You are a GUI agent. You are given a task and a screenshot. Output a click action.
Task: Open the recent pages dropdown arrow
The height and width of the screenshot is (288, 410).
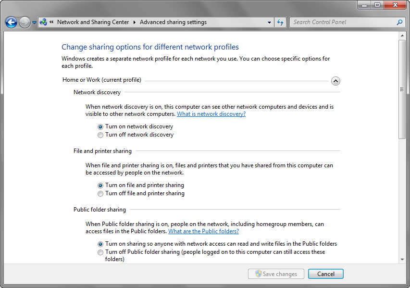(x=34, y=23)
